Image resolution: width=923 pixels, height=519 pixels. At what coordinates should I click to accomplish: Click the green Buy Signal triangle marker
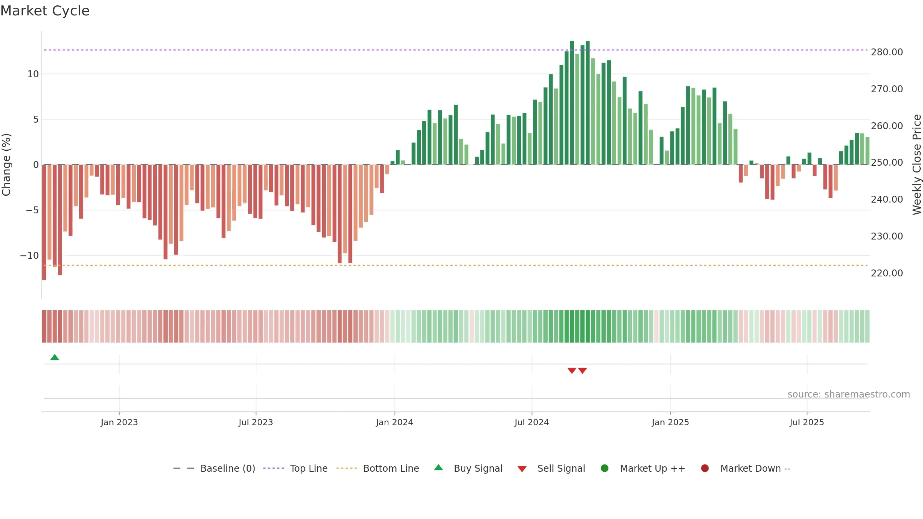[55, 357]
